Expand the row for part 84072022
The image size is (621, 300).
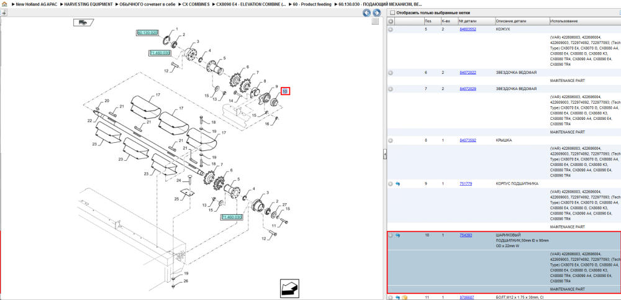click(391, 73)
